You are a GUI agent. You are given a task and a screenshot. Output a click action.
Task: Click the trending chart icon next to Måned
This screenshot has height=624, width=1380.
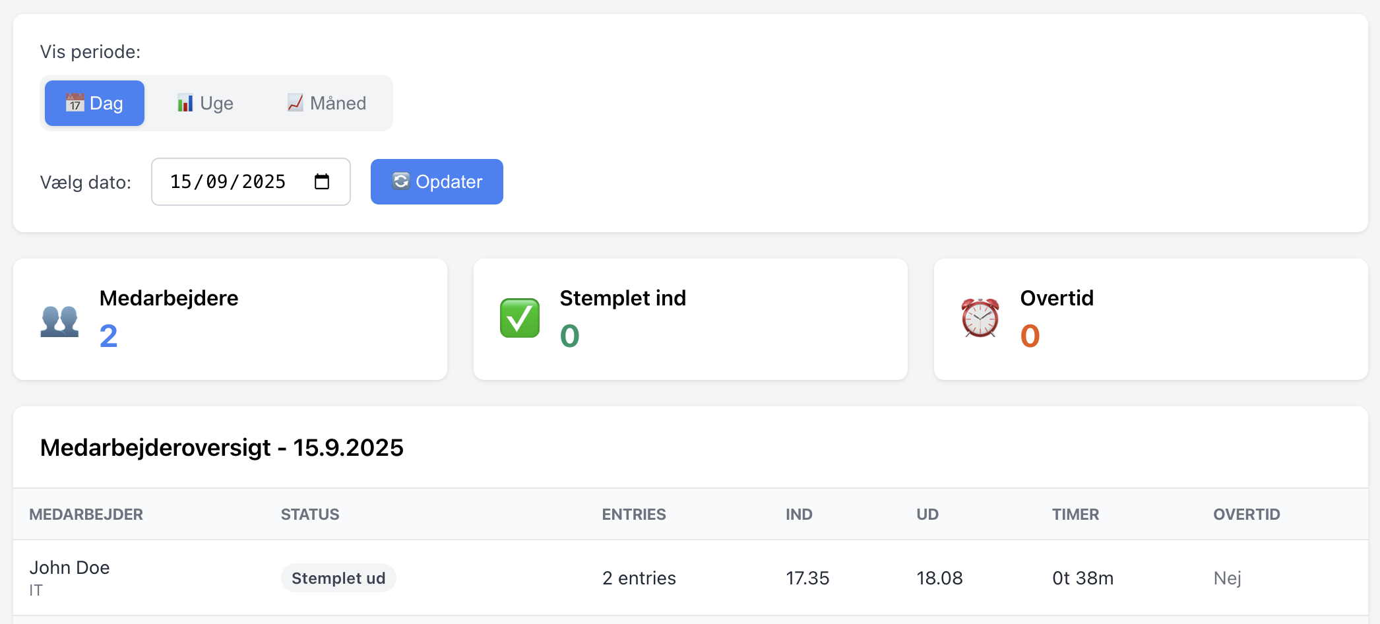point(295,103)
